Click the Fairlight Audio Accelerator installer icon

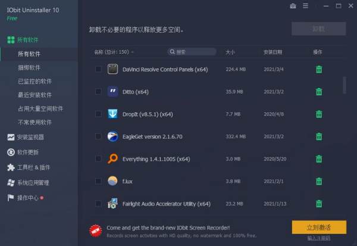(x=112, y=203)
